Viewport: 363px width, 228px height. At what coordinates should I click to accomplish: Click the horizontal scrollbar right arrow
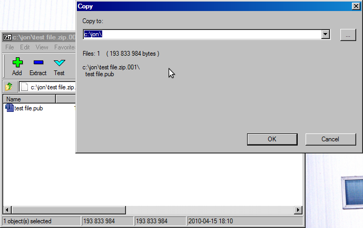point(298,210)
